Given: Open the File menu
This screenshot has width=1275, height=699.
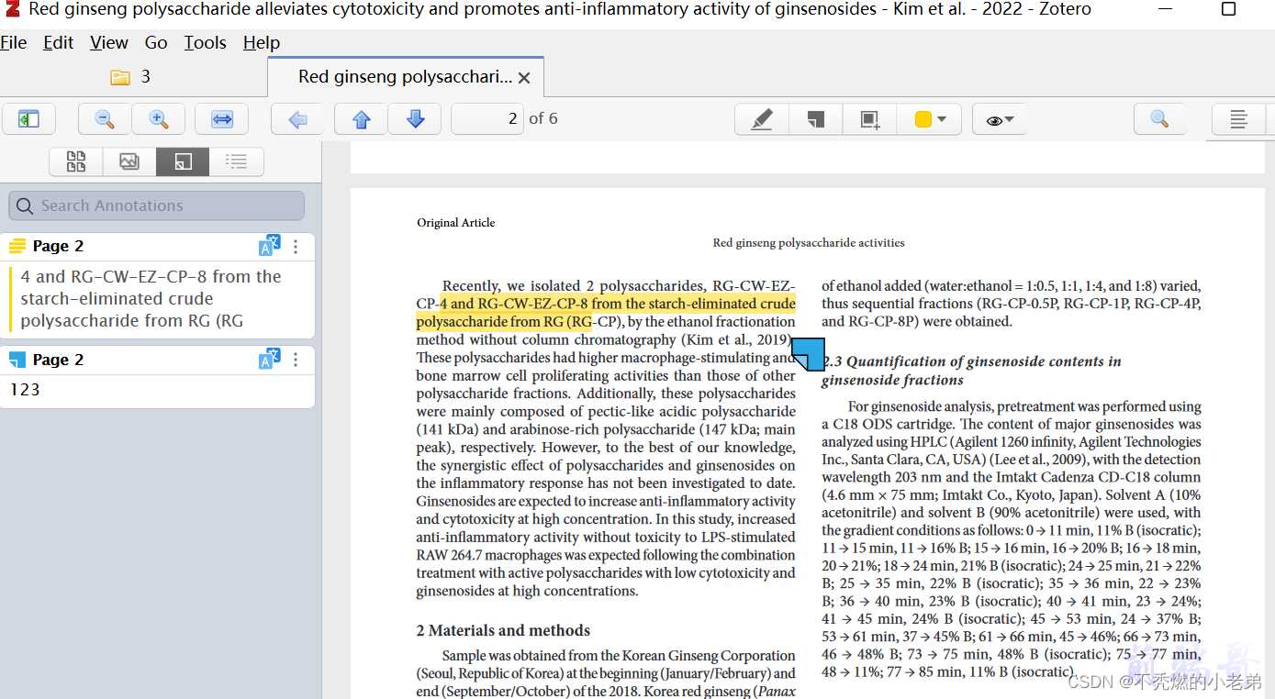Looking at the screenshot, I should click(x=14, y=42).
